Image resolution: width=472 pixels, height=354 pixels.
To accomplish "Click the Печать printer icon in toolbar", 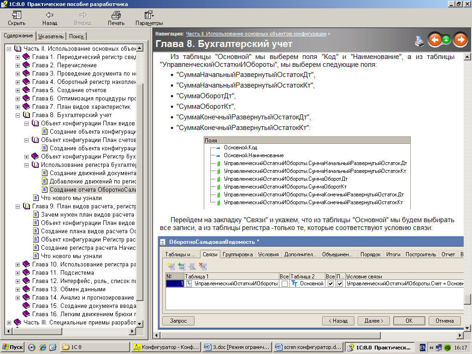I will click(x=116, y=16).
